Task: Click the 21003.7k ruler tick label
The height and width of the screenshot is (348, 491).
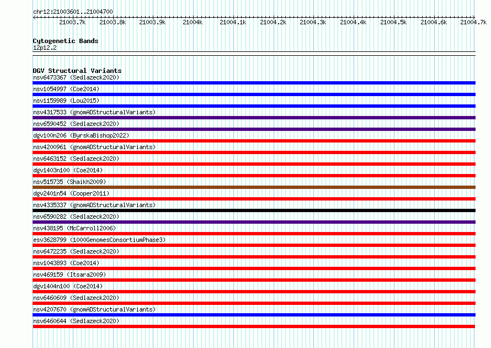Action: tap(72, 22)
